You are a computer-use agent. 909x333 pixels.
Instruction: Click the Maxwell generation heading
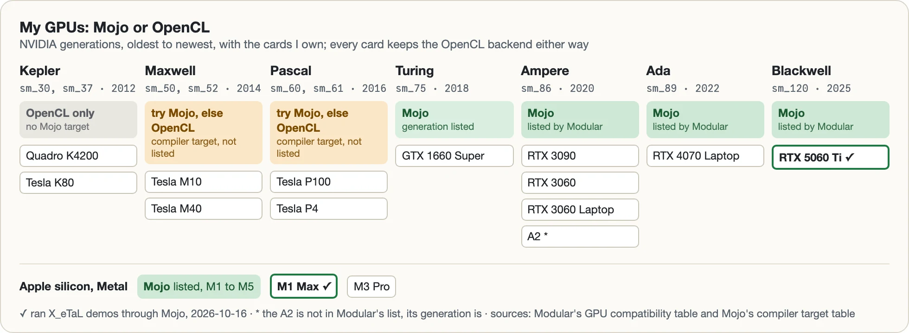[x=170, y=71]
